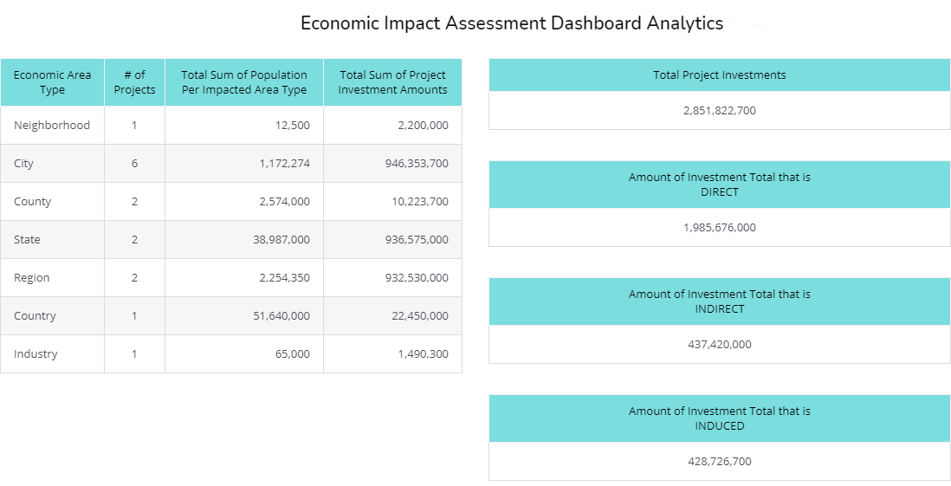Click State population value 38,987,000
Viewport: 951px width, 486px height.
click(x=281, y=240)
